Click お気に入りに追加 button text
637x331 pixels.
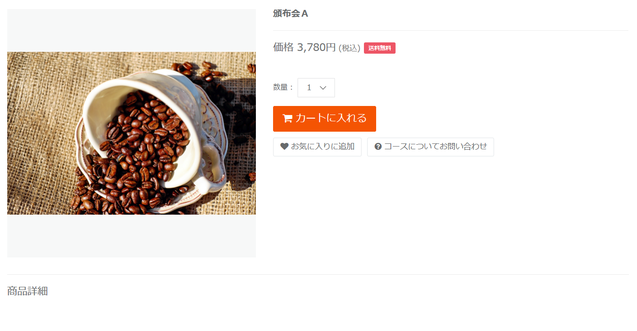323,147
